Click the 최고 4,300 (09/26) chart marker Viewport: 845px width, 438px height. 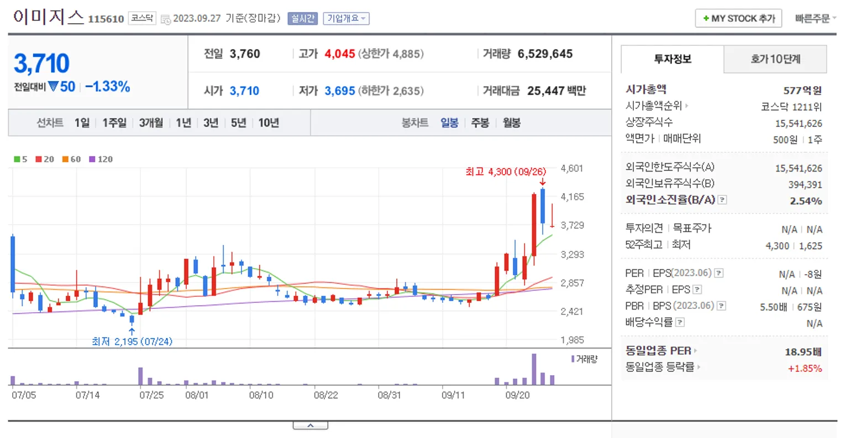coord(506,172)
